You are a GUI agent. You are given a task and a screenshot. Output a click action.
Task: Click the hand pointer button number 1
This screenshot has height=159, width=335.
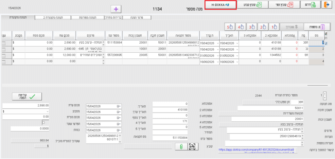[274, 27]
